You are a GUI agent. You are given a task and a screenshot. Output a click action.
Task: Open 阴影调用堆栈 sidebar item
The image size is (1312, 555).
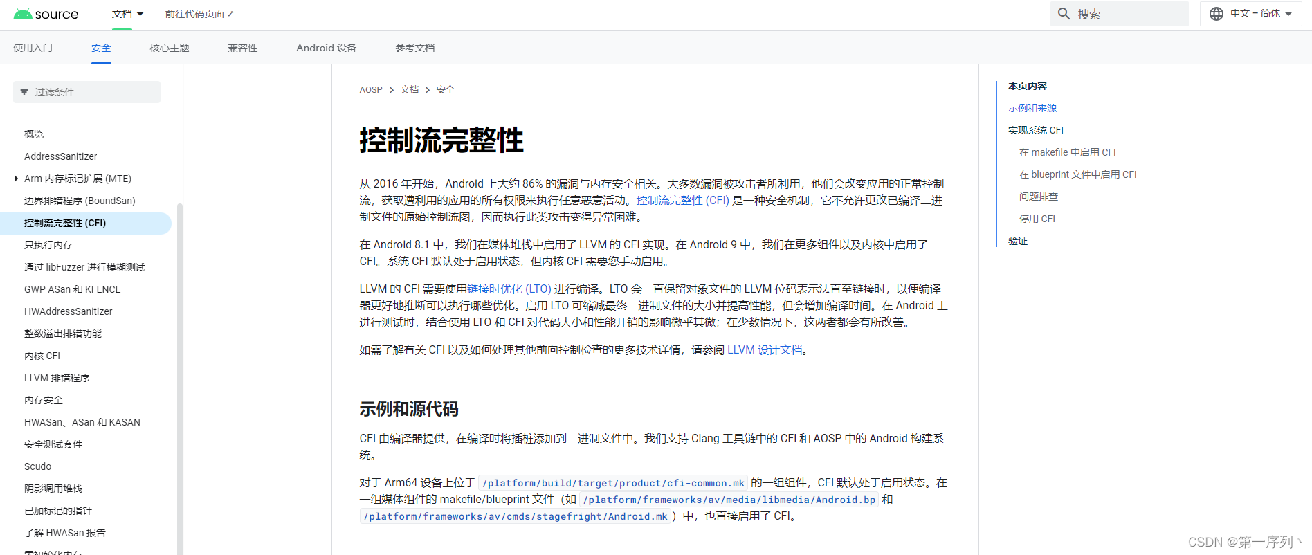pos(53,489)
